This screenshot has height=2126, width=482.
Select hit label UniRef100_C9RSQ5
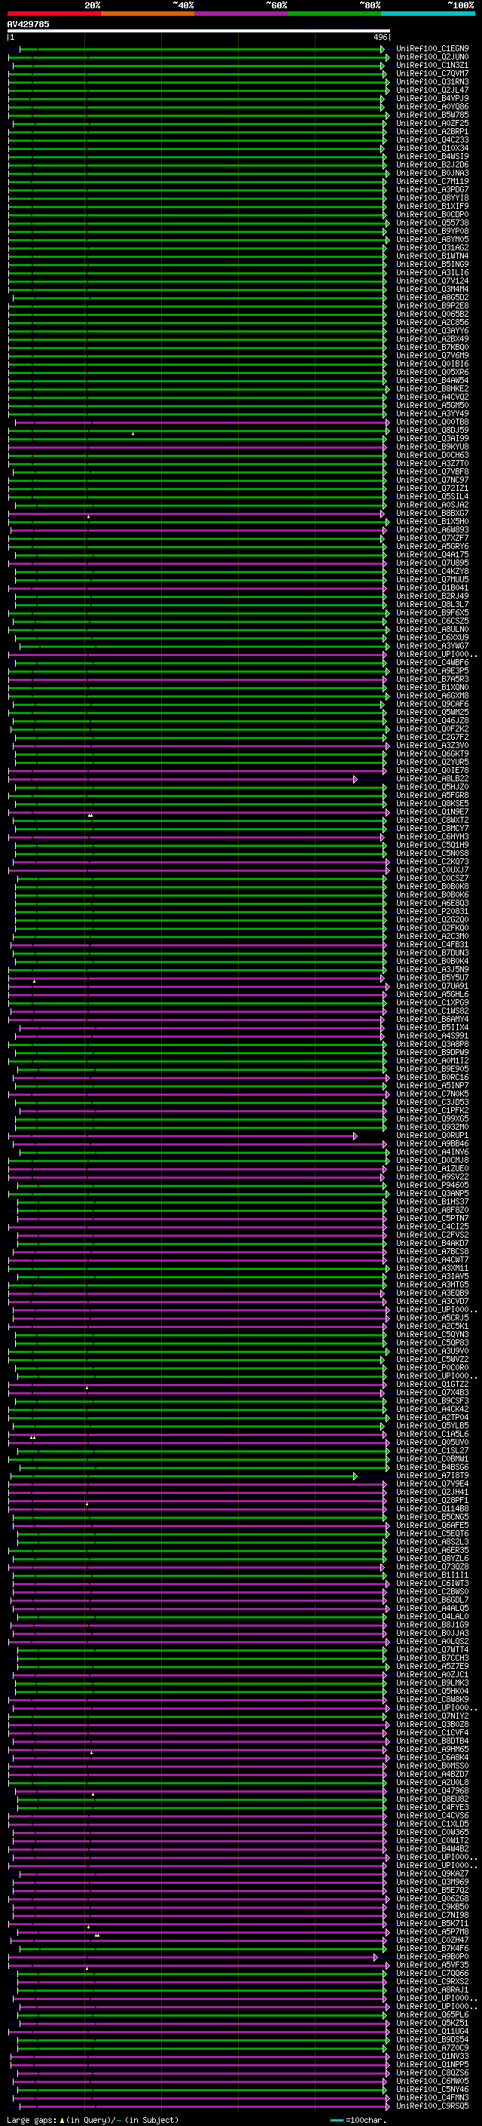pyautogui.click(x=432, y=2106)
